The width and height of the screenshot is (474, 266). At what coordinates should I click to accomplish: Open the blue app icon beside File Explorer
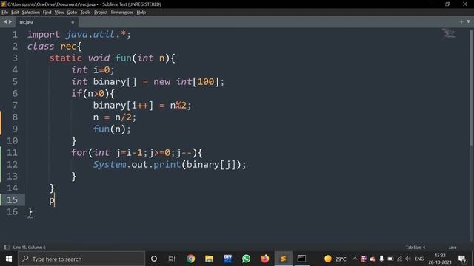click(227, 259)
